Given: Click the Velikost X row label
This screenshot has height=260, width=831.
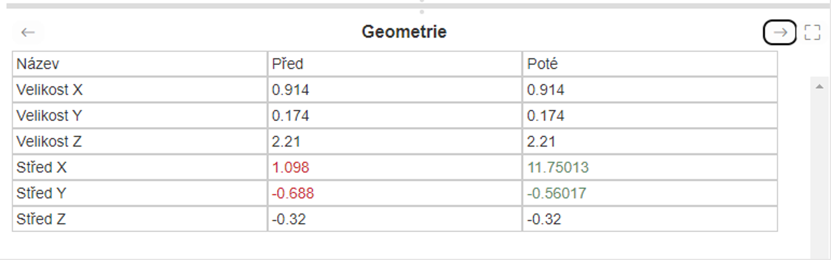Looking at the screenshot, I should 49,90.
